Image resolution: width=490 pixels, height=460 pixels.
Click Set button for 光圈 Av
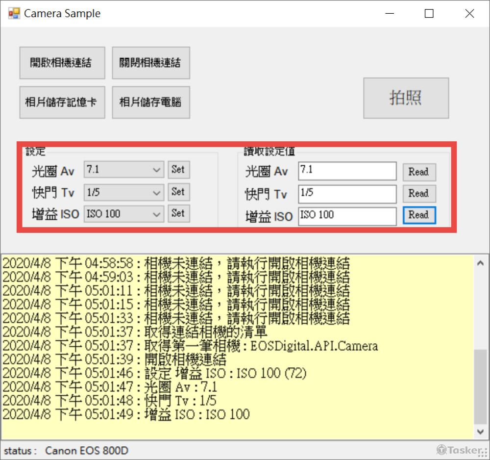[x=179, y=170]
